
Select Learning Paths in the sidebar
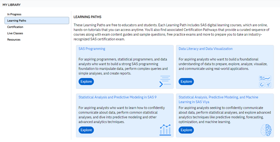pos(17,21)
